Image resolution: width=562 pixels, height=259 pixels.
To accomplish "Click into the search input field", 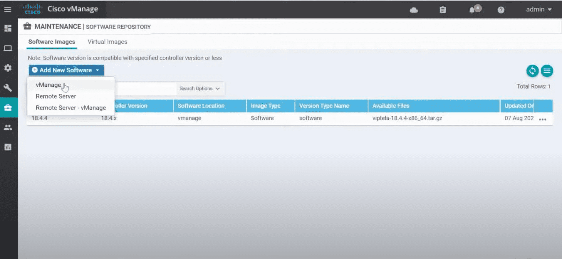I will pyautogui.click(x=146, y=88).
